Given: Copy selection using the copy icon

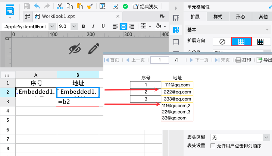Looking at the screenshot, I should click(69, 6).
